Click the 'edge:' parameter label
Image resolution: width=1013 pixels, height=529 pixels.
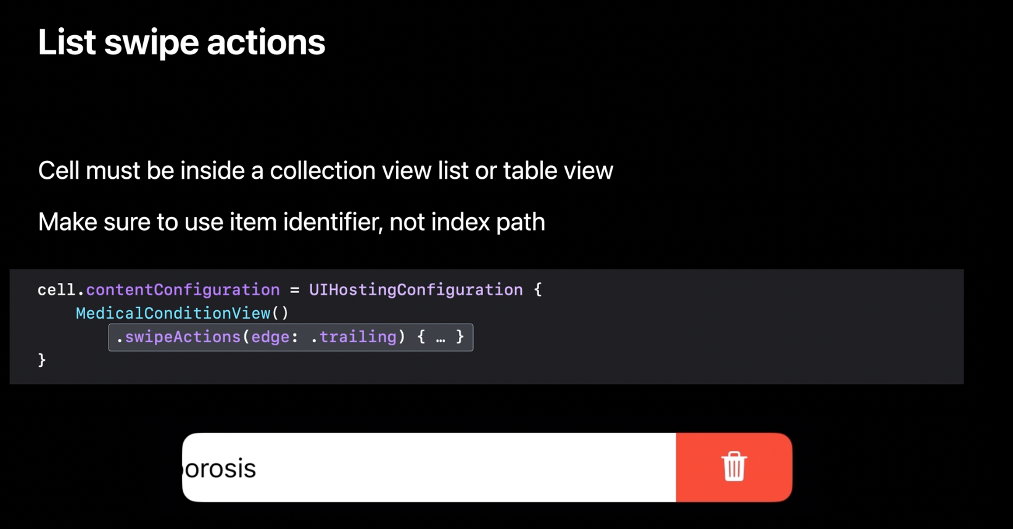point(275,337)
